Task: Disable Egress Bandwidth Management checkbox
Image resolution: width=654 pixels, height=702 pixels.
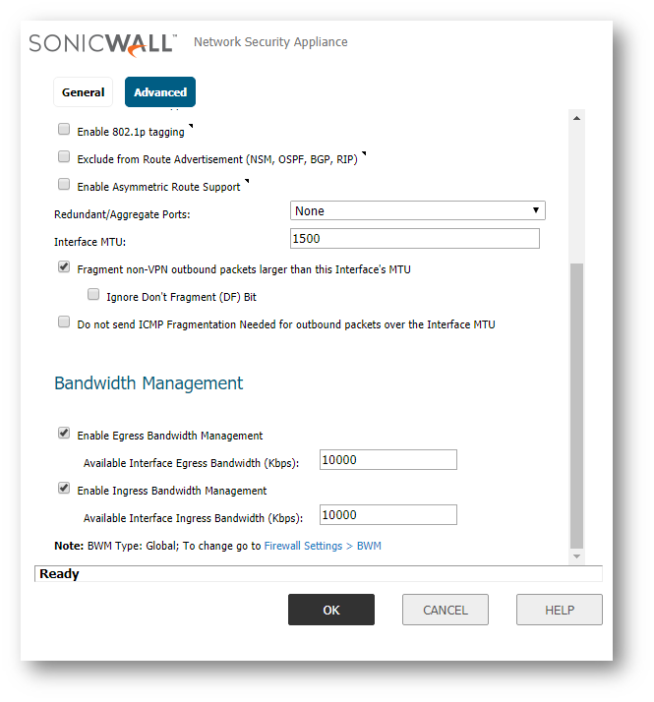Action: 64,433
